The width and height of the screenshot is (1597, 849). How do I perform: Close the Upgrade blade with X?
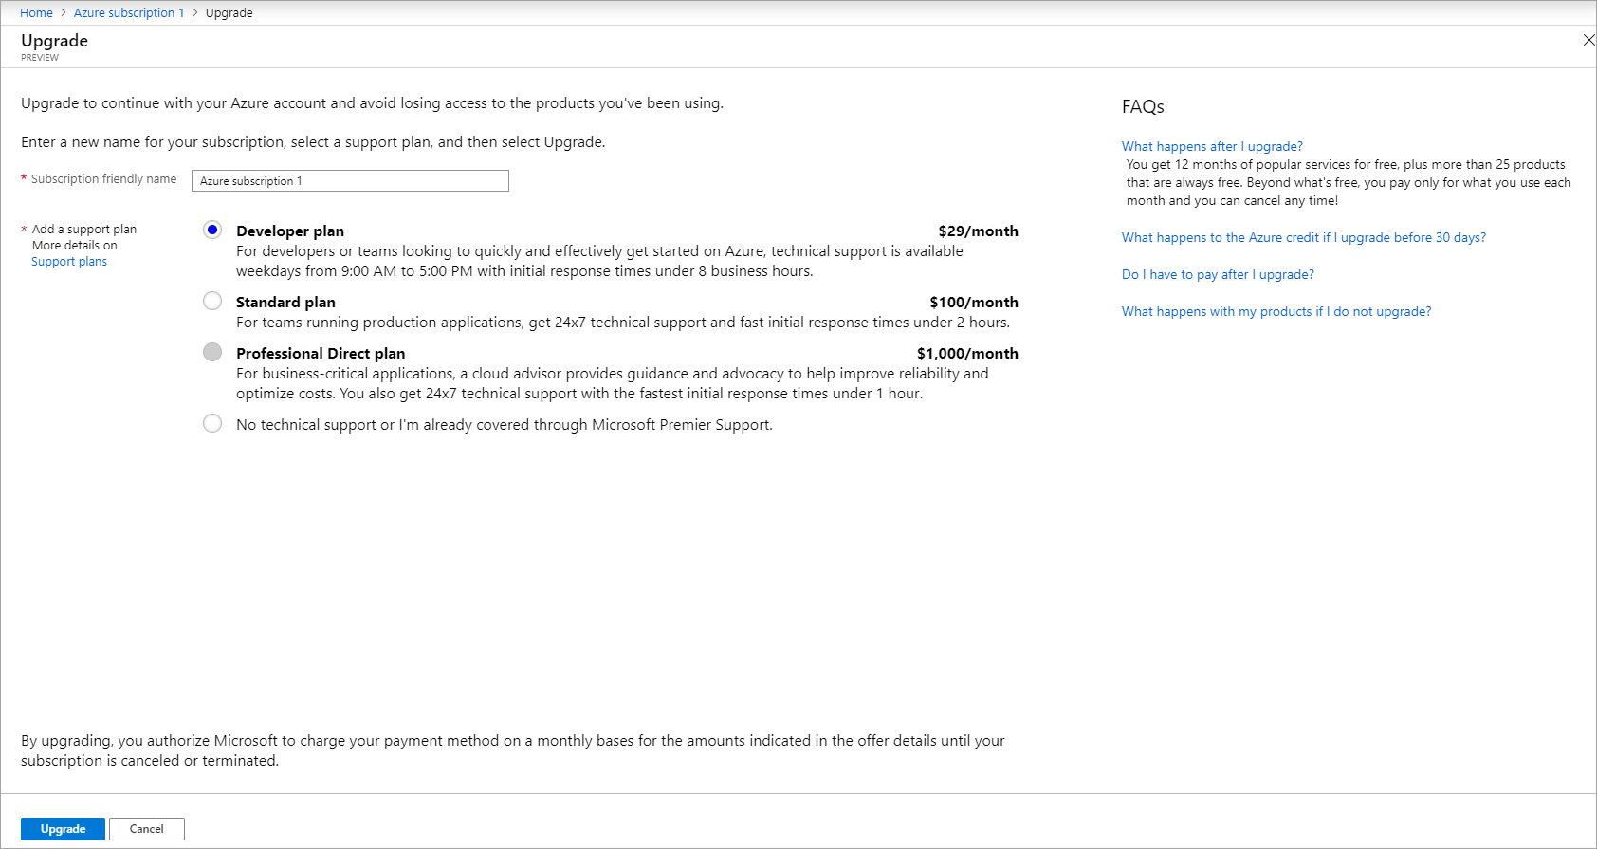click(x=1588, y=40)
